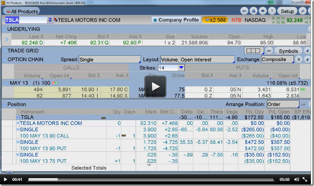Click the Setup button

point(287,11)
